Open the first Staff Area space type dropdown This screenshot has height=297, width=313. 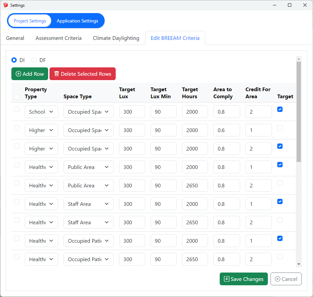click(x=88, y=204)
